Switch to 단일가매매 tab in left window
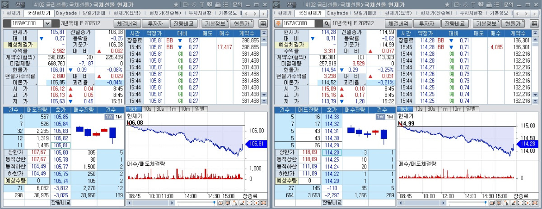The width and height of the screenshot is (542, 209). coord(94,13)
